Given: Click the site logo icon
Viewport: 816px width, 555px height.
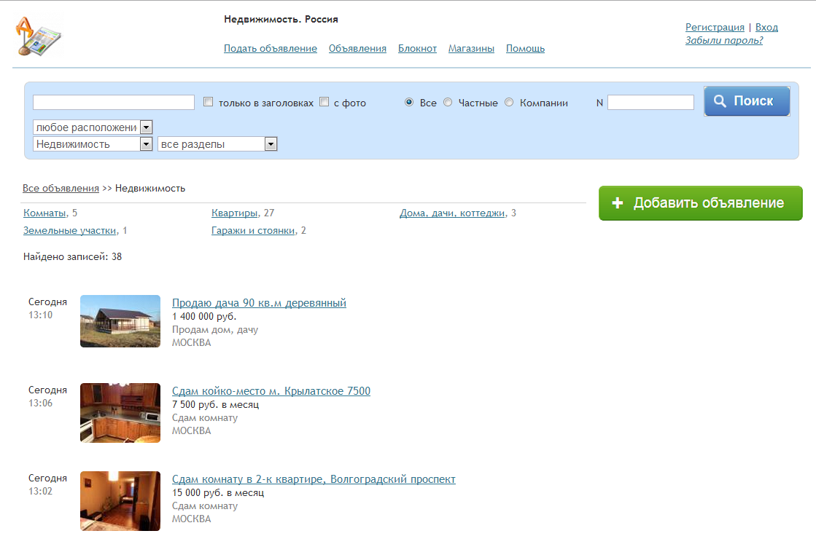Looking at the screenshot, I should pyautogui.click(x=38, y=38).
